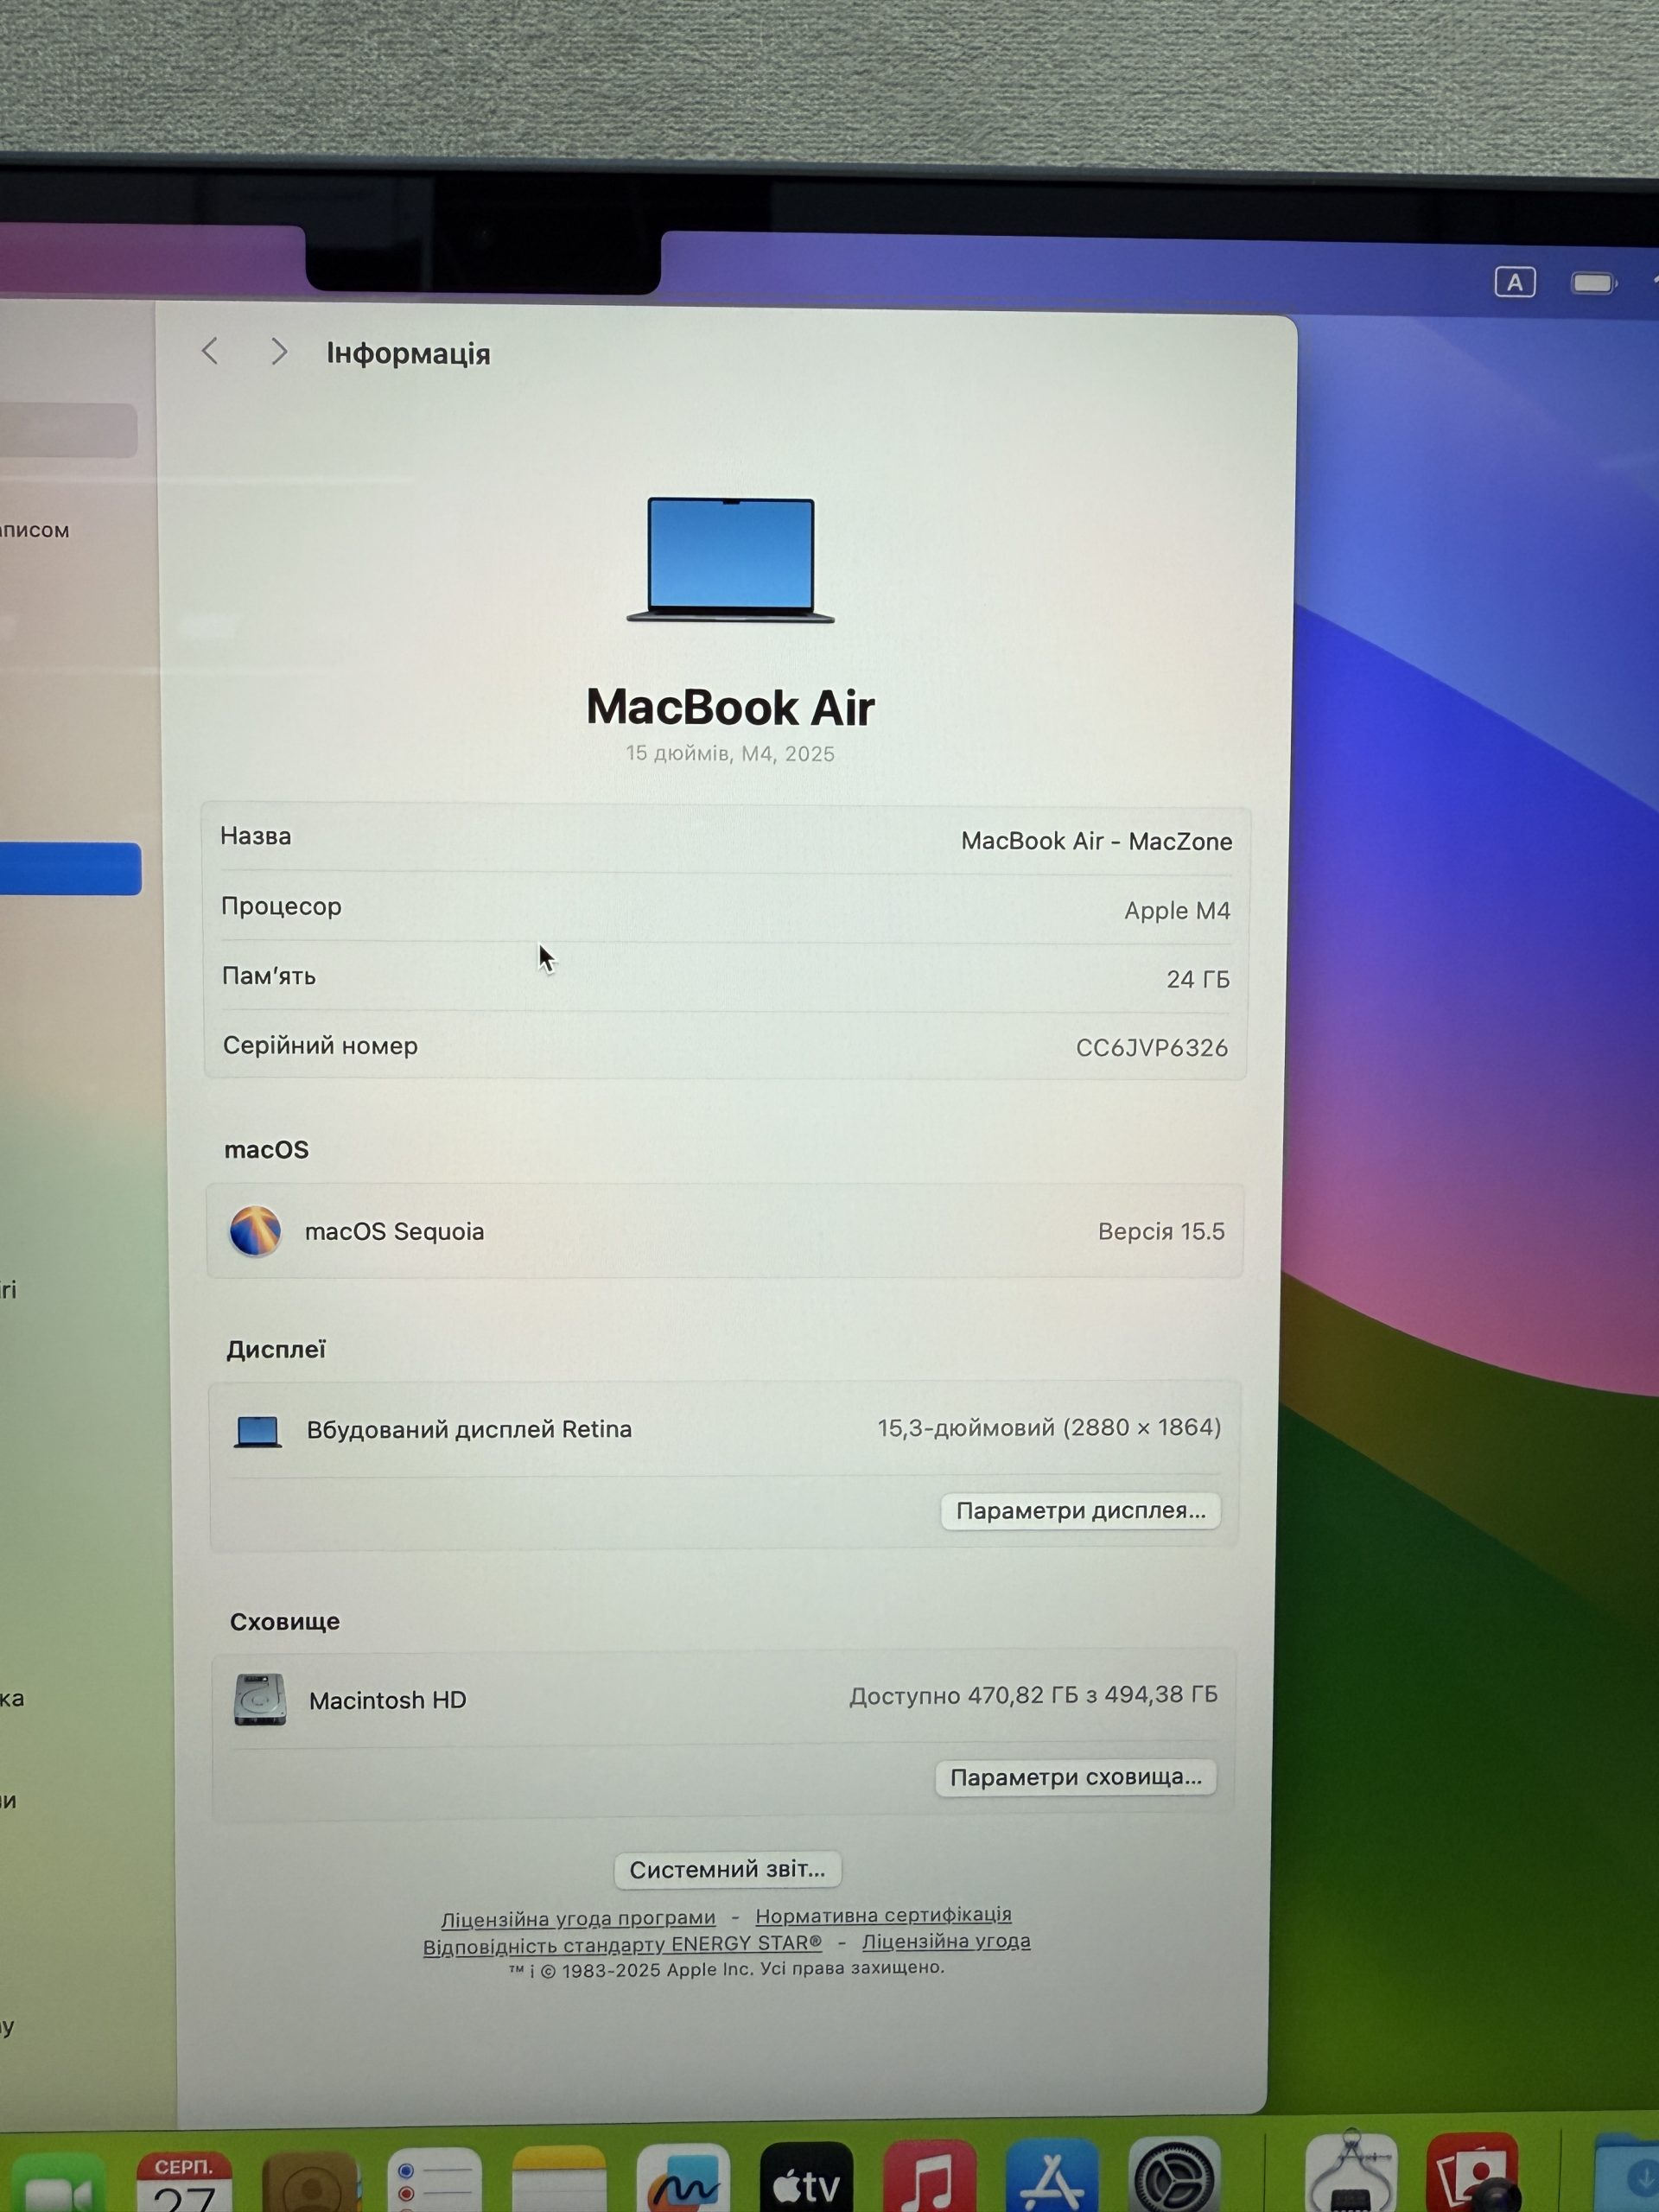Click the 24 ГБ memory value
Image resolution: width=1659 pixels, height=2212 pixels.
coord(1198,979)
